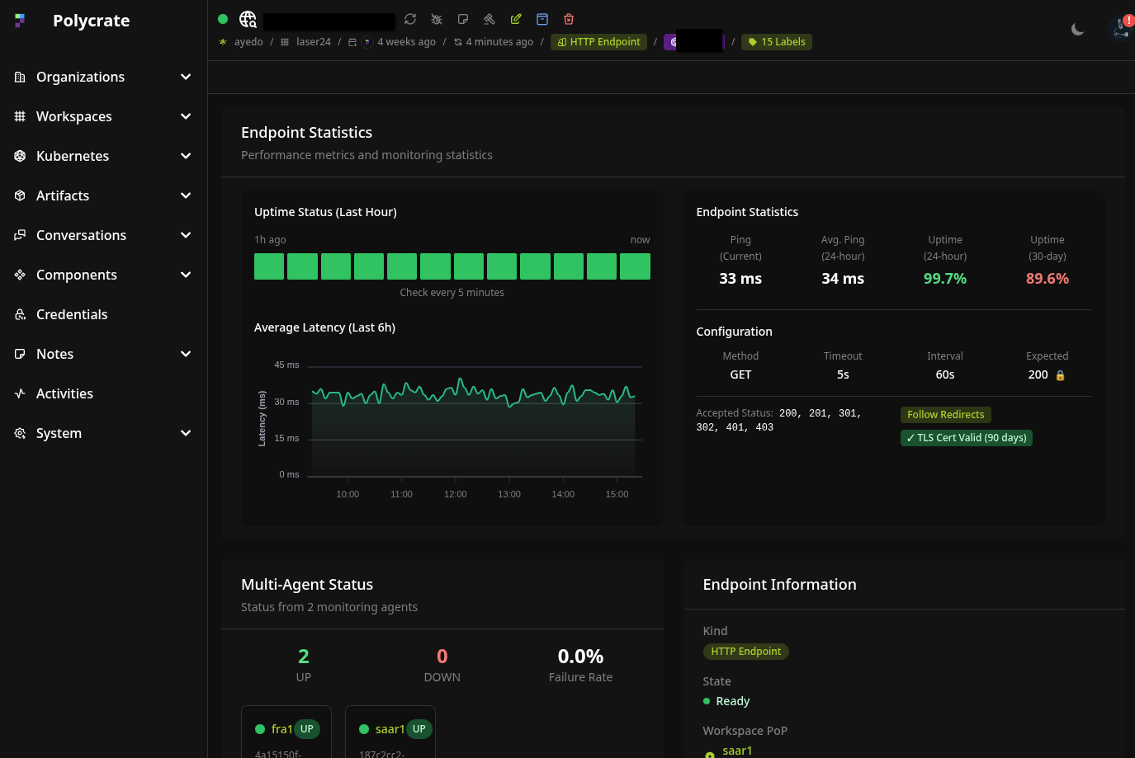1135x758 pixels.
Task: Click the red delete trash icon
Action: pyautogui.click(x=568, y=18)
